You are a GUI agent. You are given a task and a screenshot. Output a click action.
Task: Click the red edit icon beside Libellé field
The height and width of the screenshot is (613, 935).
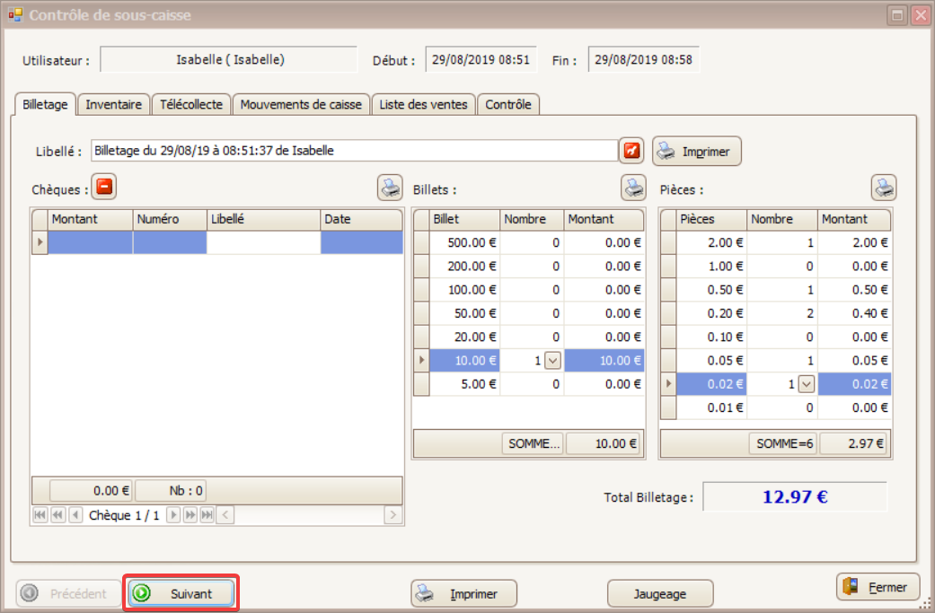(631, 151)
